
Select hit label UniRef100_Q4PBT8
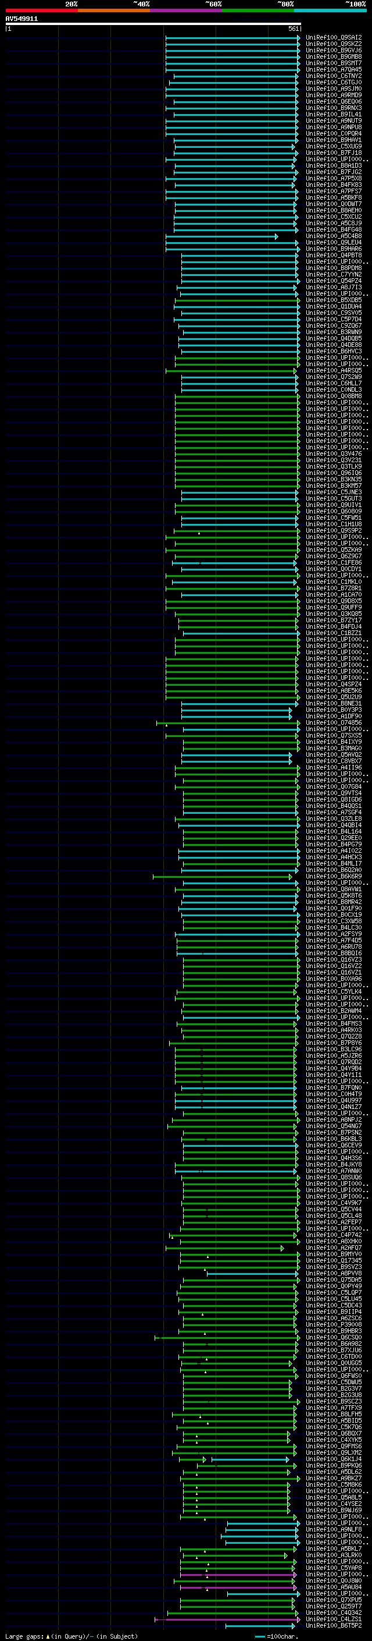point(334,256)
